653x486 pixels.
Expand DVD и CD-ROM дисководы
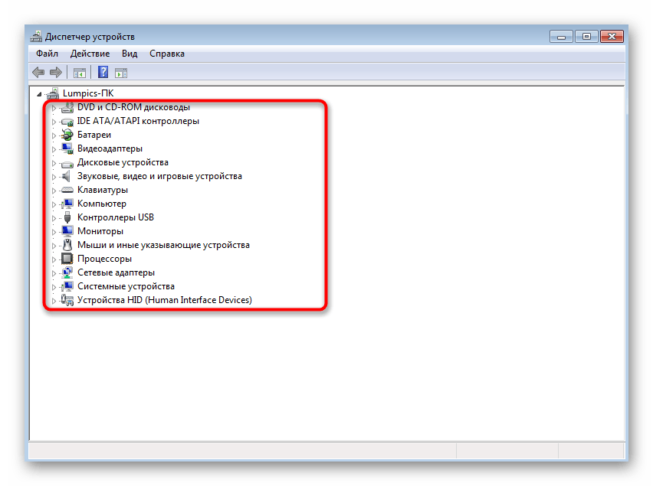tap(54, 108)
